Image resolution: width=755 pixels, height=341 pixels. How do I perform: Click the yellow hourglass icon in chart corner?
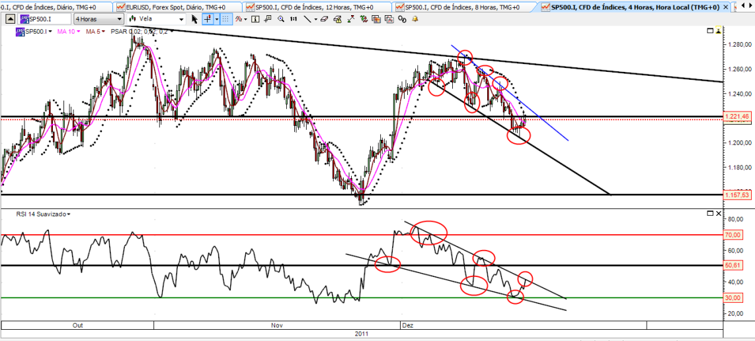tap(719, 31)
